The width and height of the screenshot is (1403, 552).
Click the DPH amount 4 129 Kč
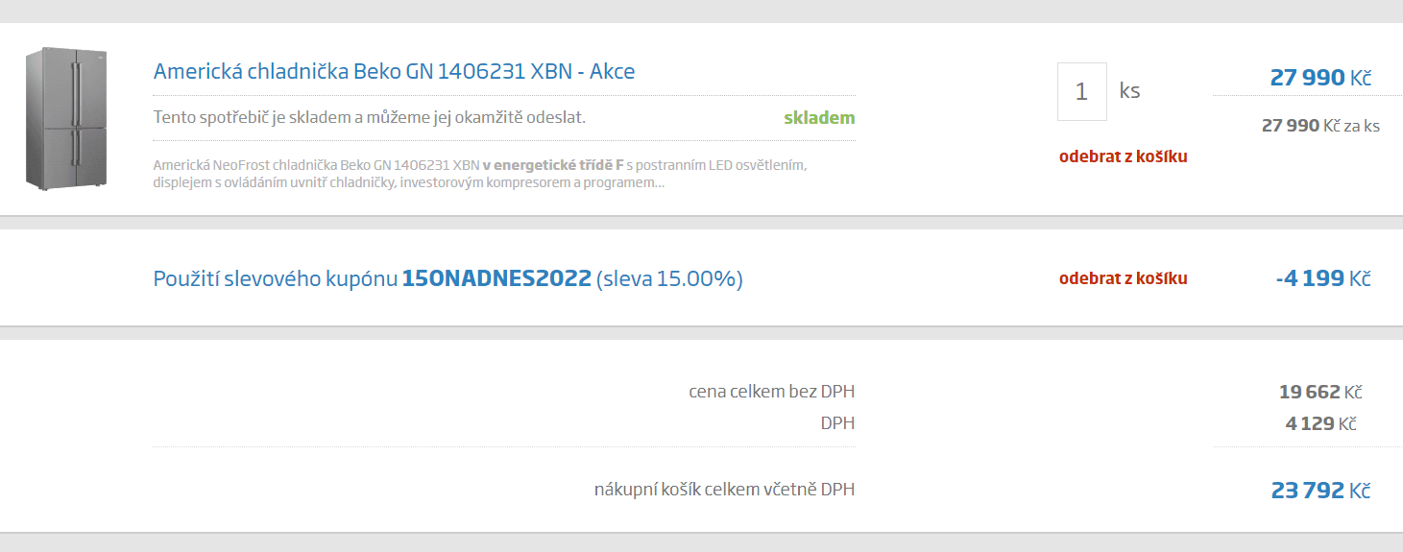click(x=1320, y=423)
